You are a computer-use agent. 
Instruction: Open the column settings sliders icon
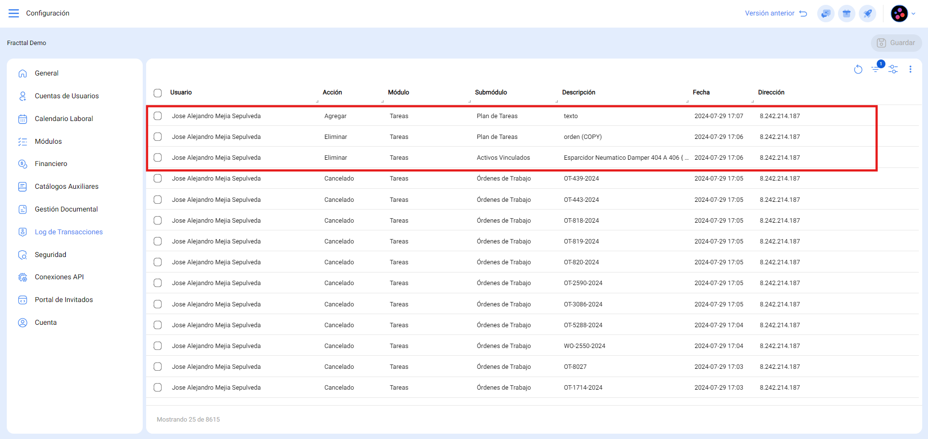coord(893,70)
